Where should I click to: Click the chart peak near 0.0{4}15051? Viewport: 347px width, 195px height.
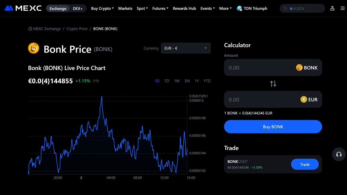[x=102, y=96]
